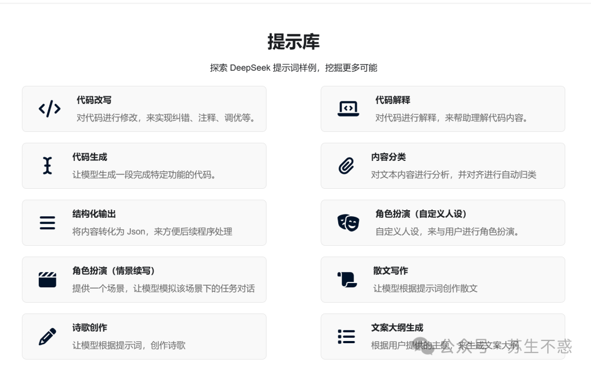Click the 提示库 page heading
Viewport: 591px width, 370px height.
[294, 42]
